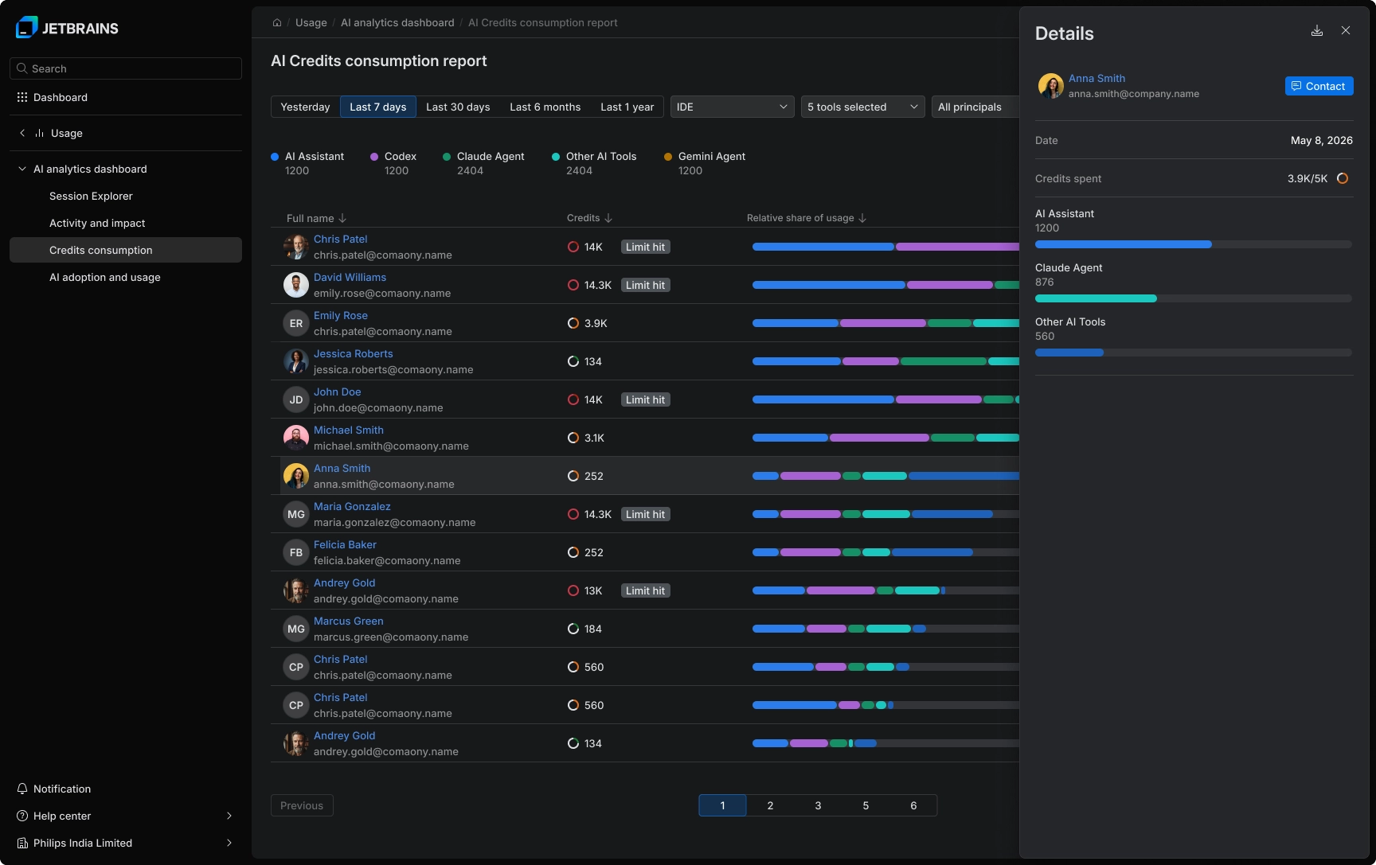Collapse the AI analytics dashboard tree
1376x865 pixels.
click(22, 169)
